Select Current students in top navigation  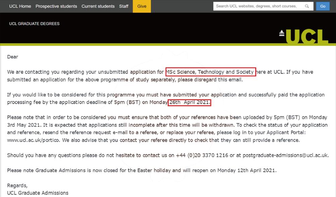[x=98, y=6]
